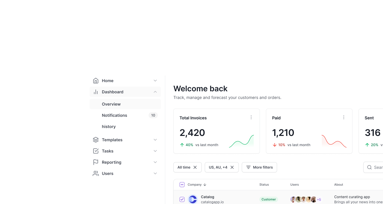
Task: Open the Total Invoices card options menu
Action: coord(251,117)
